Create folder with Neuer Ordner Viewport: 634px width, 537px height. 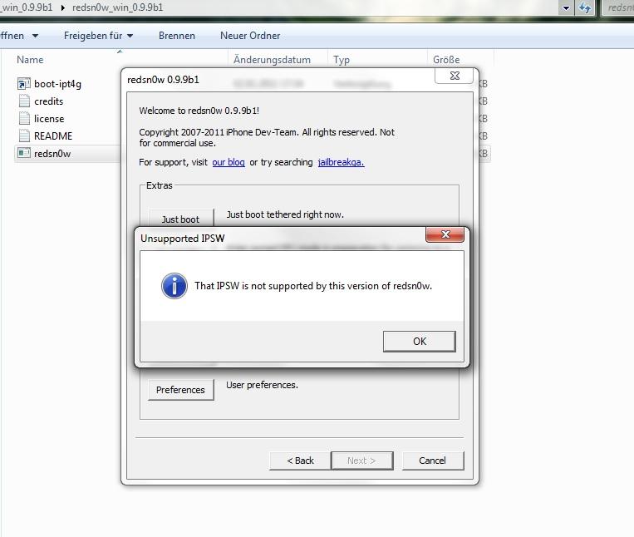[x=250, y=36]
